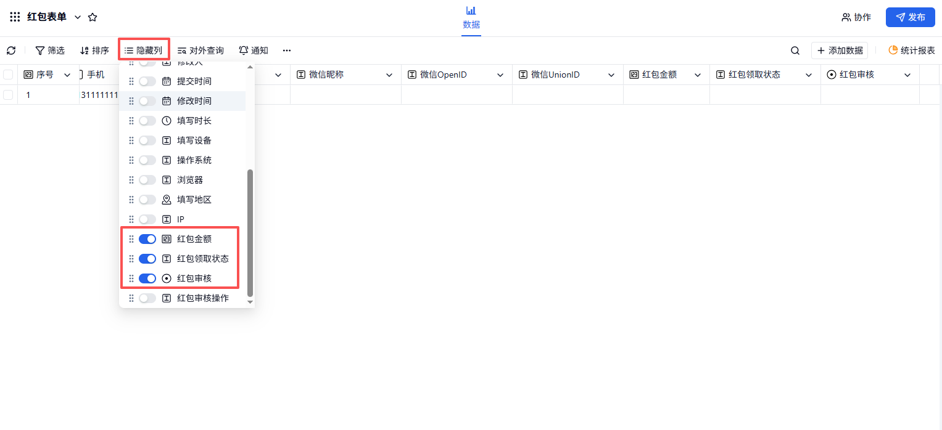Disable the 红包领取状态 column toggle
Screen dimensions: 942x430
click(147, 259)
